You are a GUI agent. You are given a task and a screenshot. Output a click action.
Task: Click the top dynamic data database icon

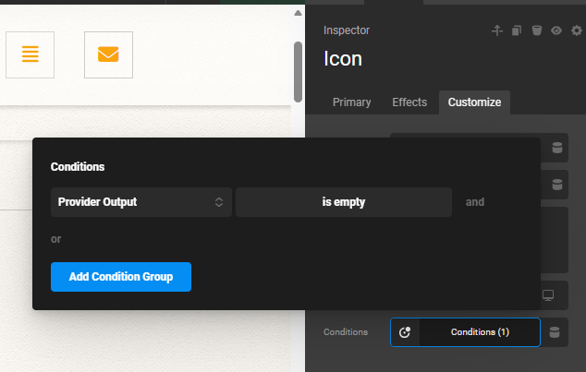point(556,148)
